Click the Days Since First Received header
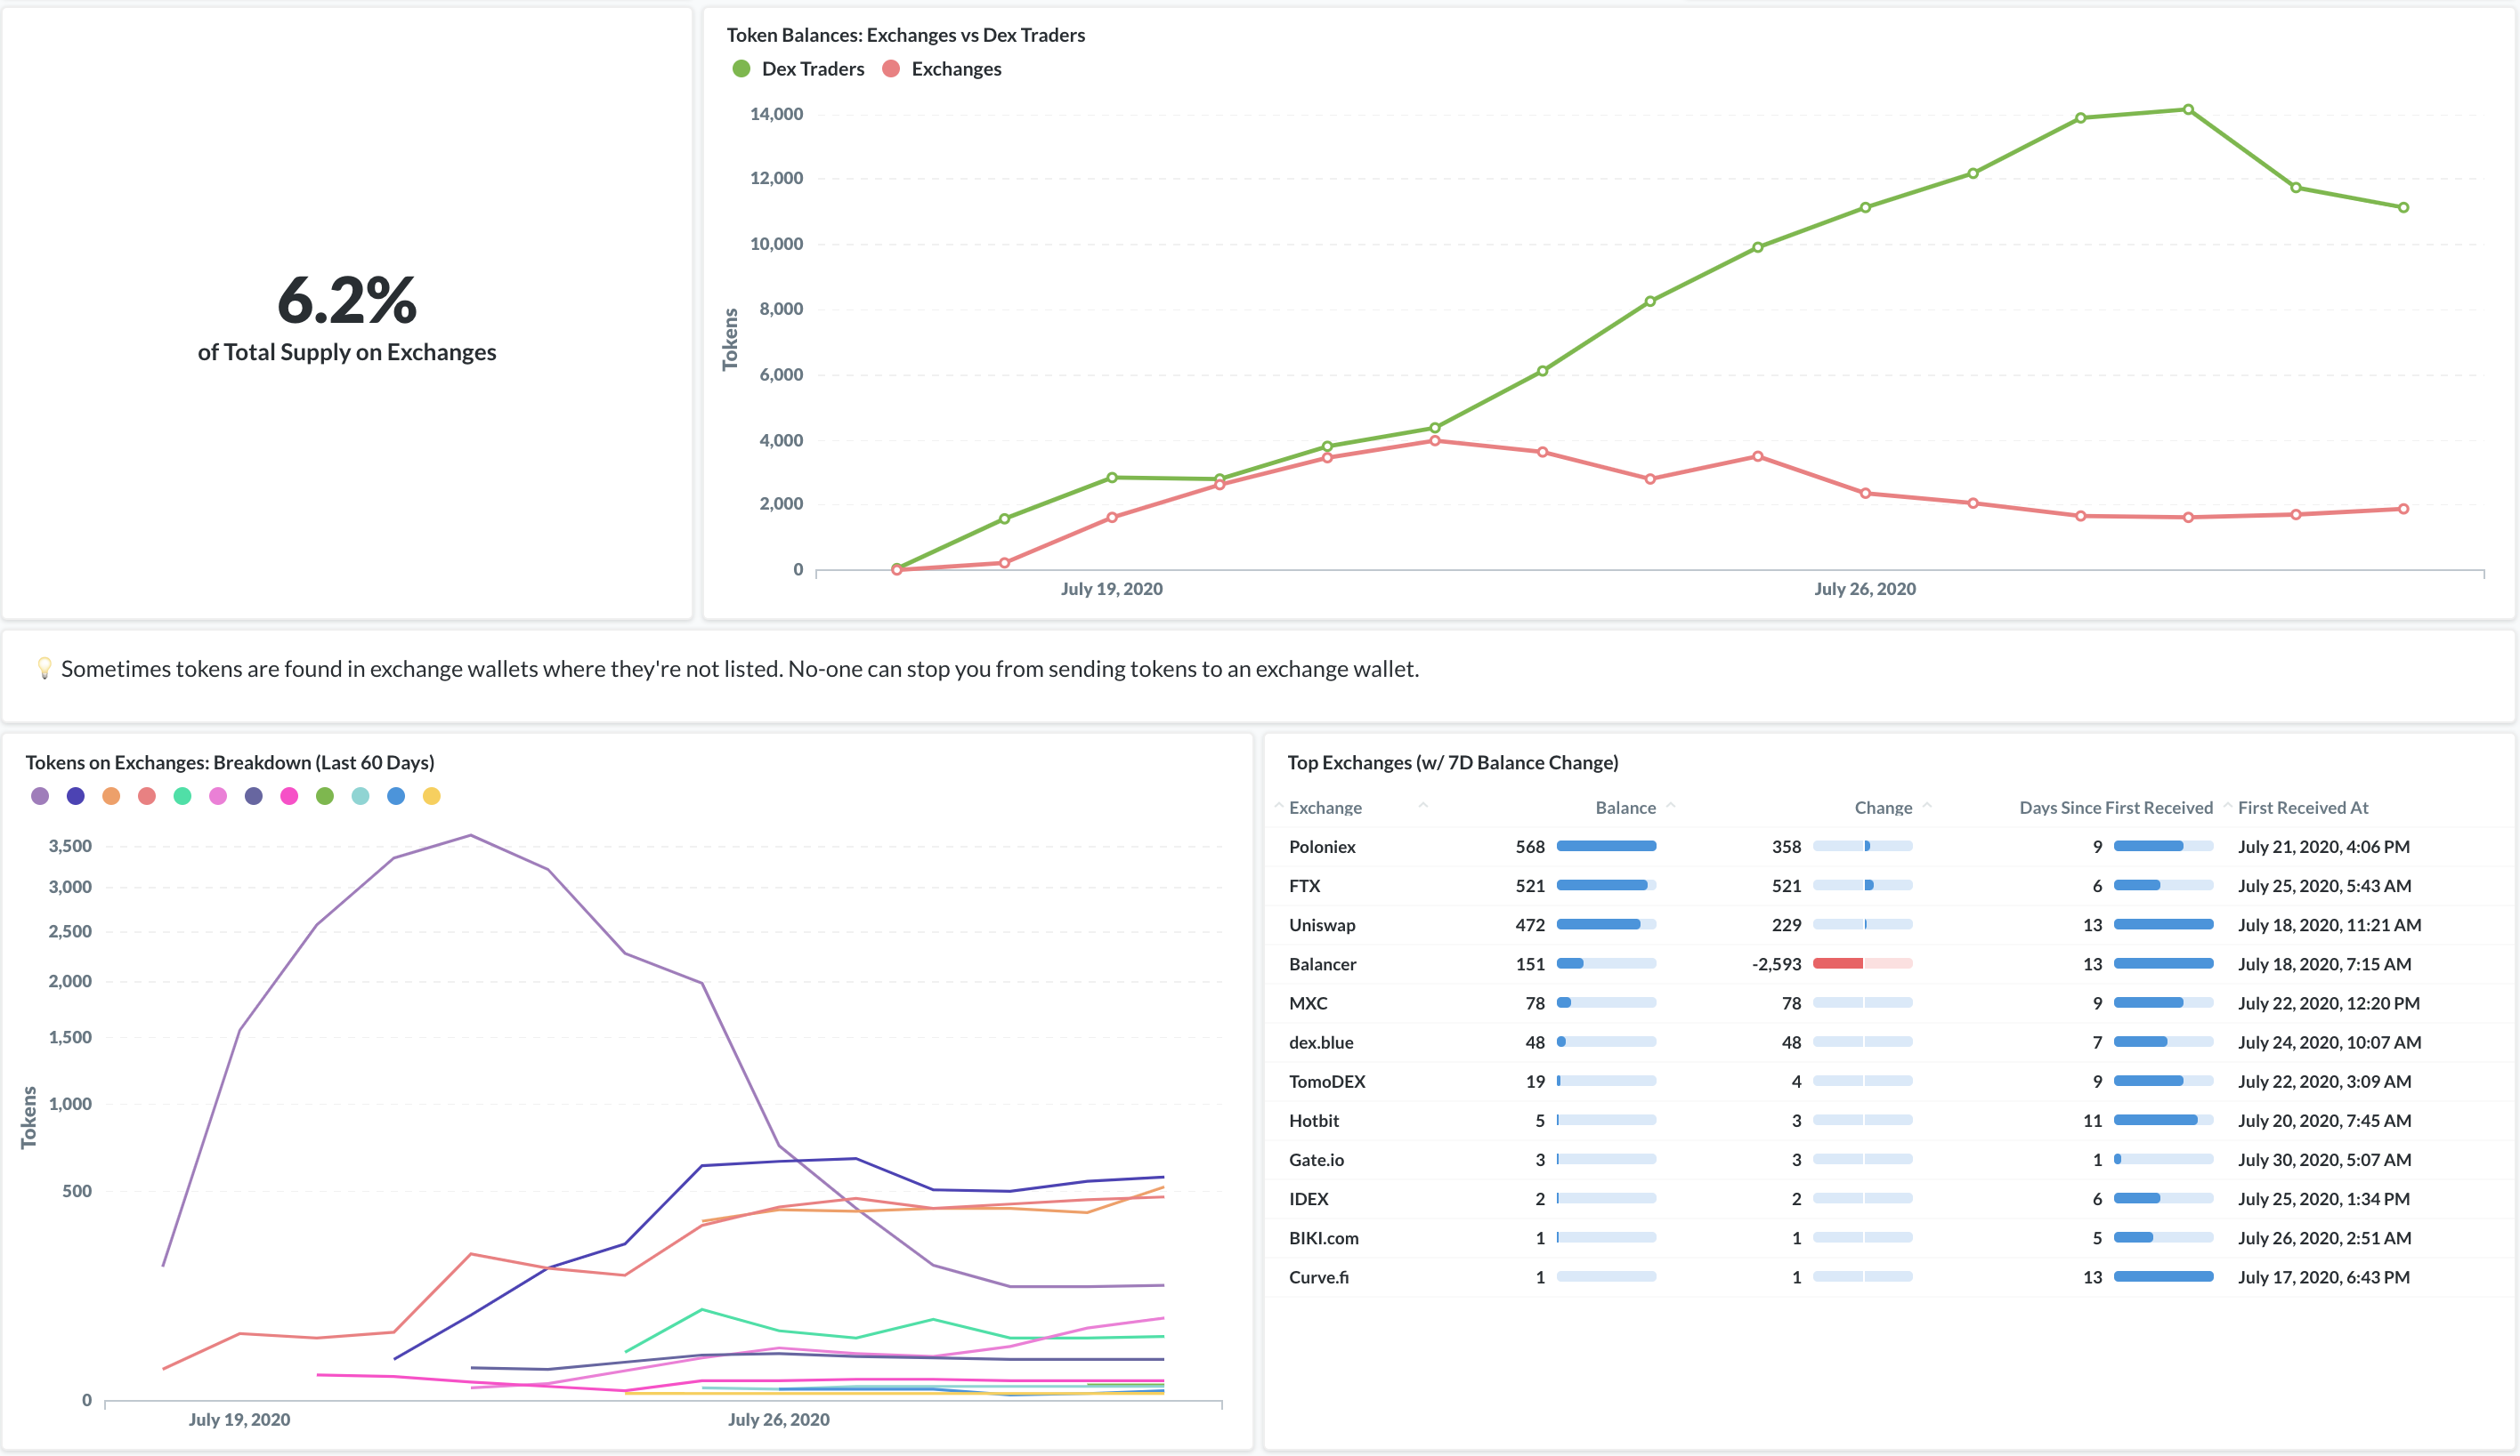 (x=2115, y=808)
